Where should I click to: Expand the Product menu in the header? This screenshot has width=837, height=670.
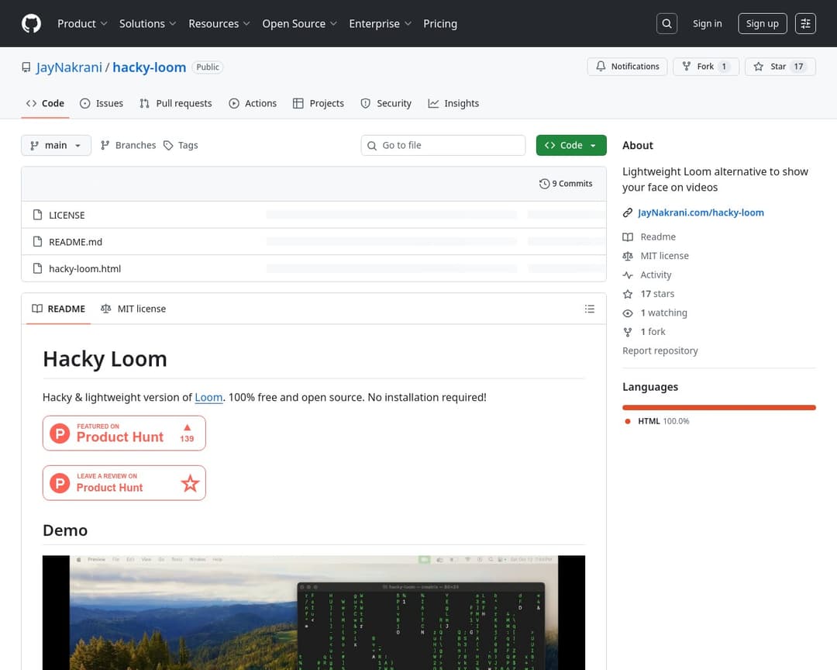pyautogui.click(x=82, y=23)
